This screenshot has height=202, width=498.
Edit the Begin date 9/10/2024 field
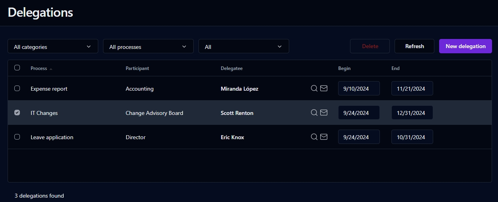[x=359, y=88]
